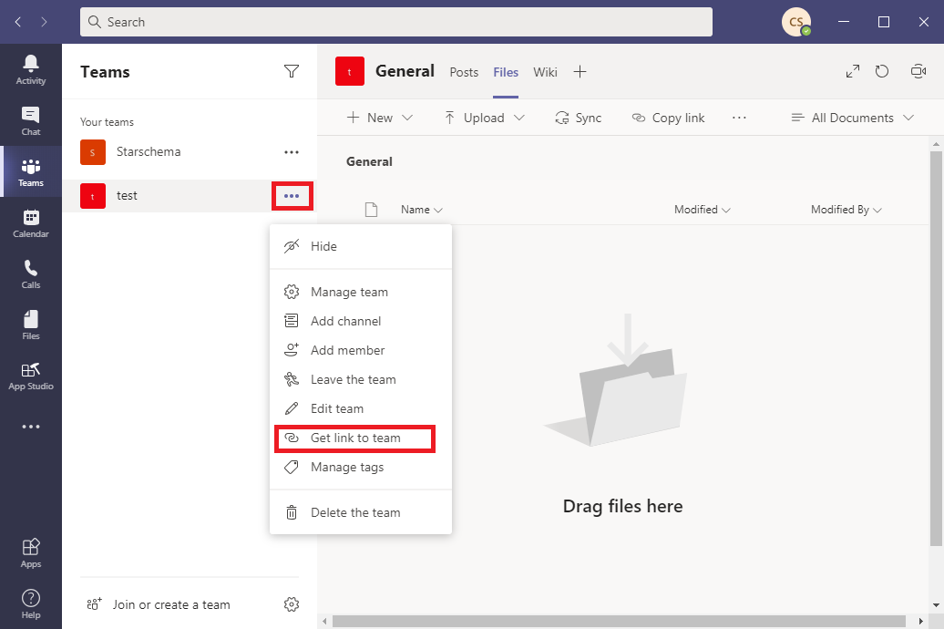This screenshot has height=629, width=944.
Task: Click the horizontal scrollbar right arrow
Action: (x=920, y=621)
